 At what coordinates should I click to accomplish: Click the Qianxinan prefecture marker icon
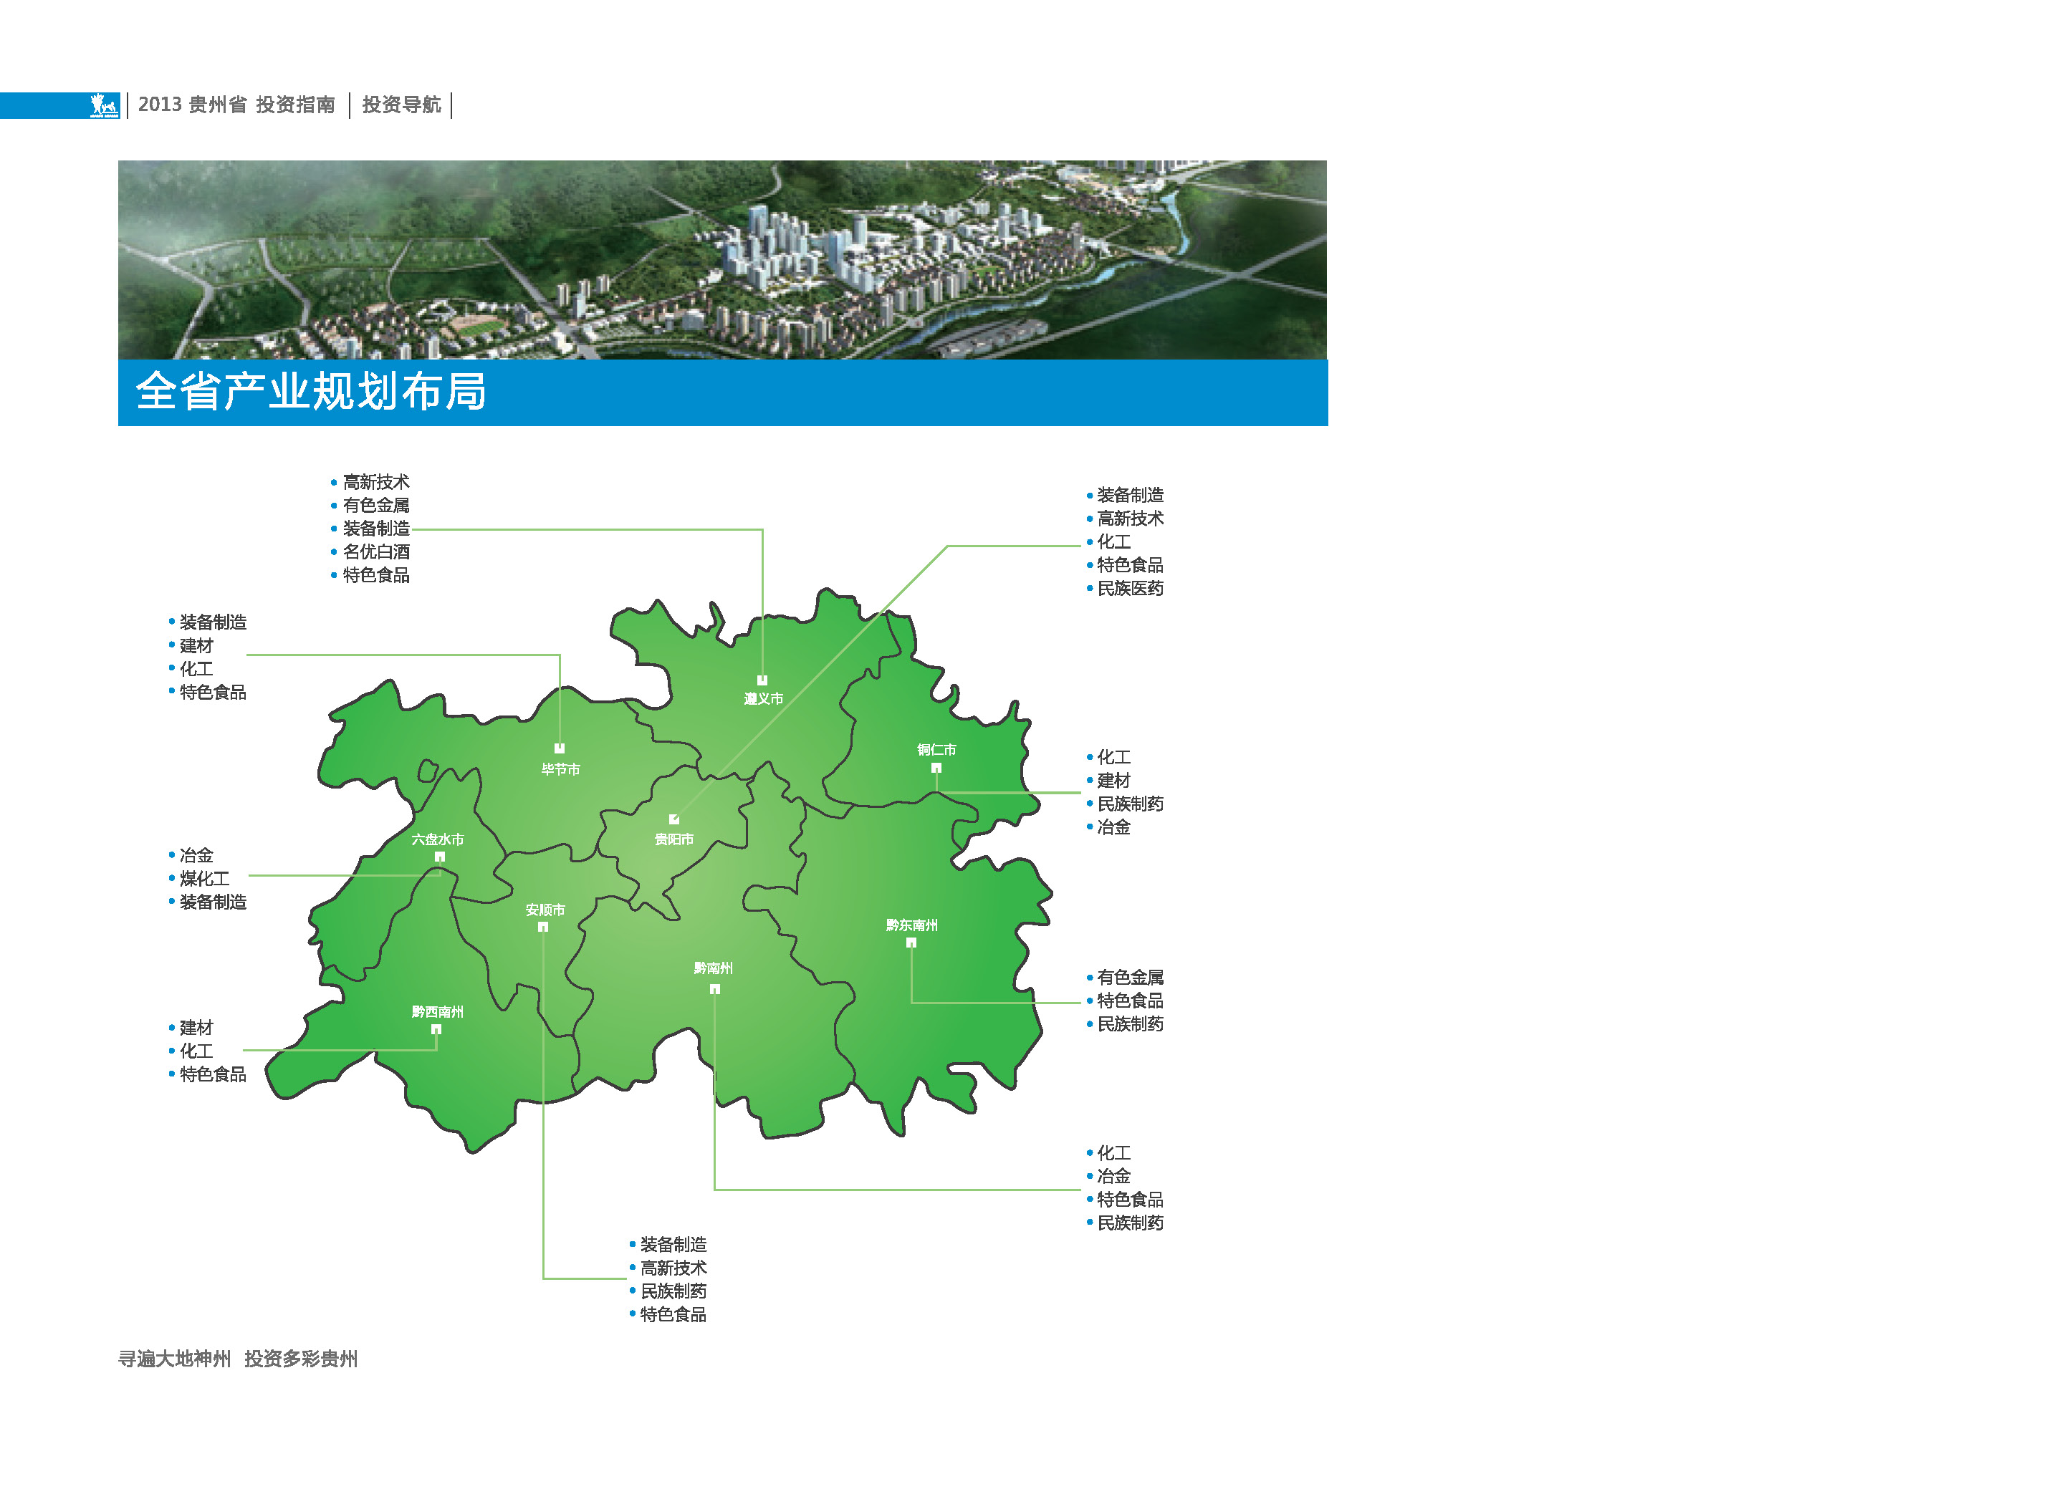tap(436, 1029)
